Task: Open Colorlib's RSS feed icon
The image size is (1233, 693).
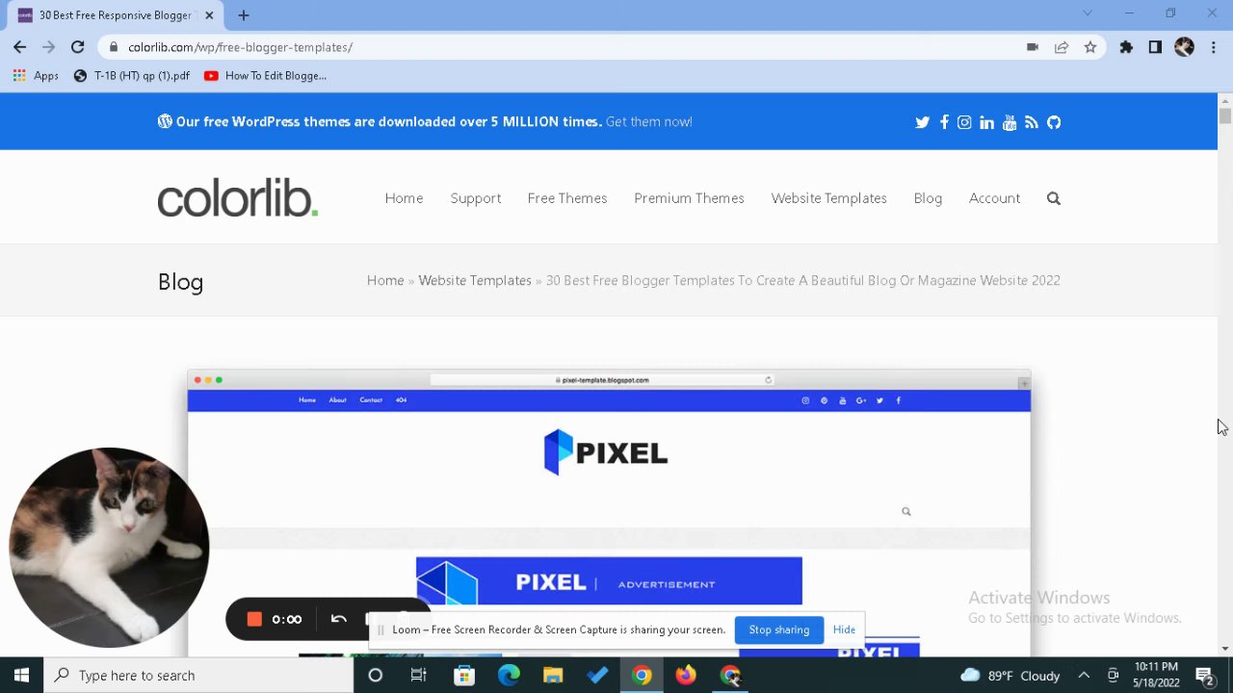Action: coord(1032,122)
